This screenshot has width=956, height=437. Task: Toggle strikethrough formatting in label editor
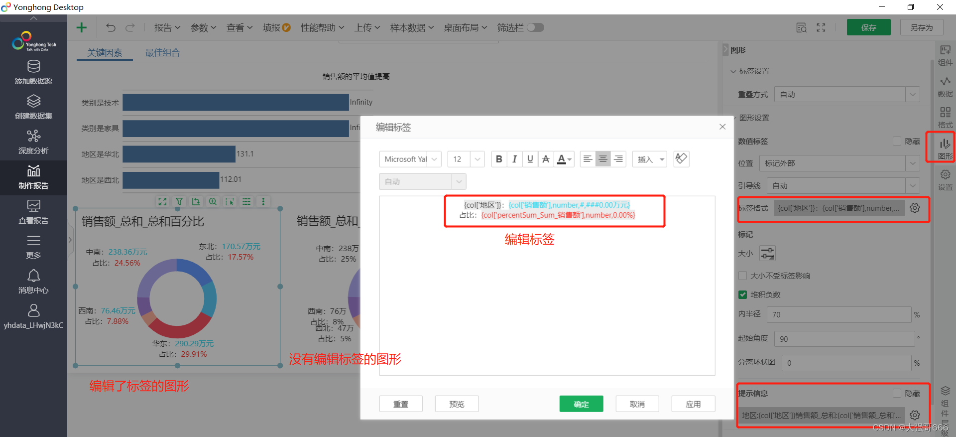546,159
